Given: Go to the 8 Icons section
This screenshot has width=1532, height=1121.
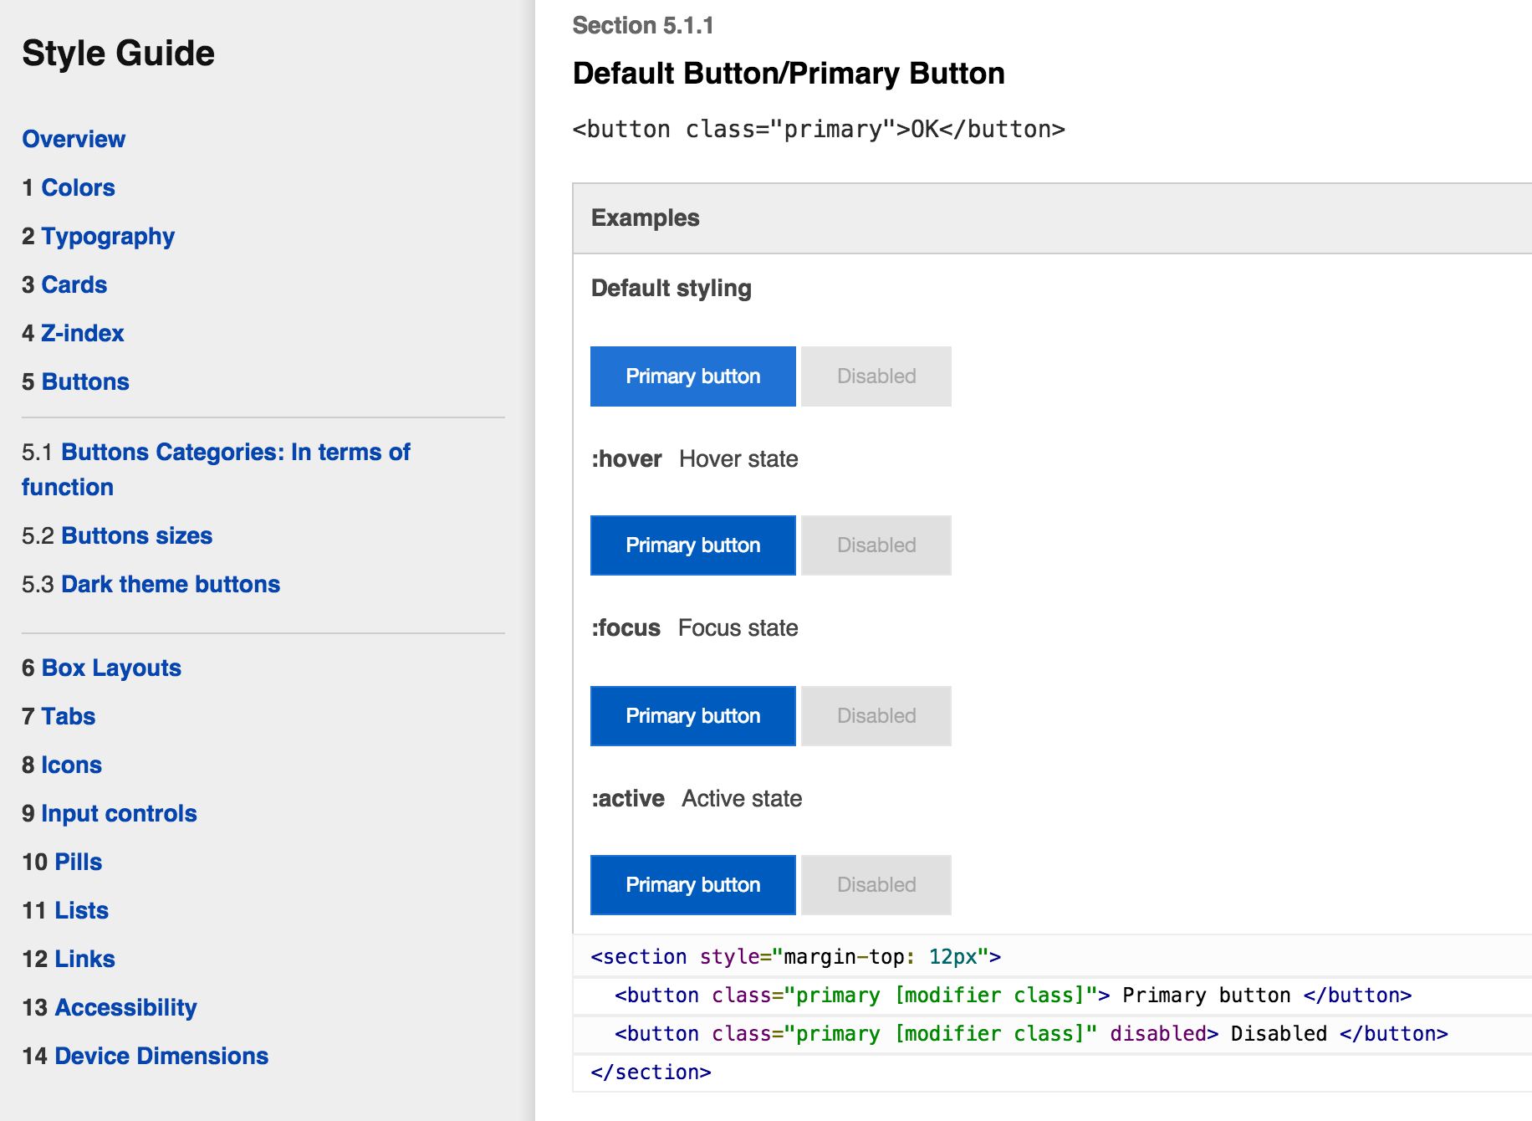Looking at the screenshot, I should tap(62, 765).
